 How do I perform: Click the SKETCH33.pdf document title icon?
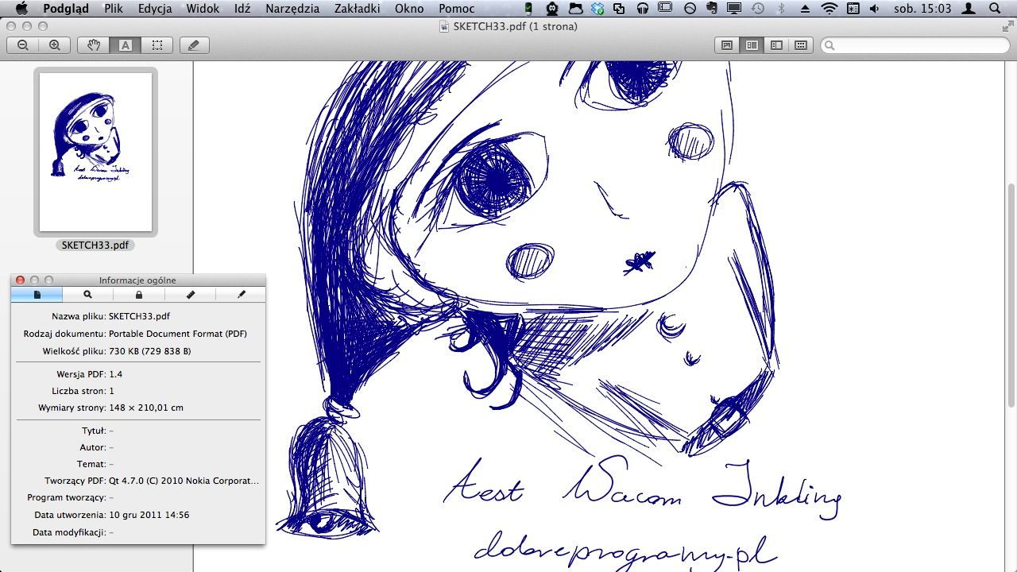[x=445, y=26]
